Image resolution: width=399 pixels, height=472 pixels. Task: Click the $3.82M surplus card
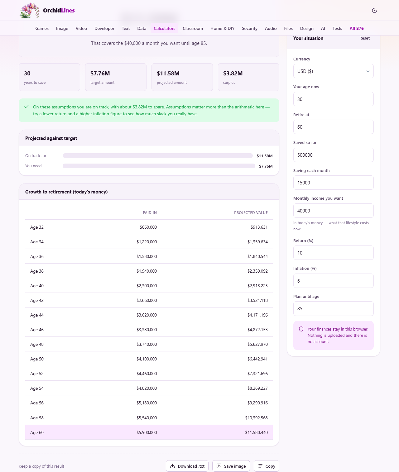(248, 77)
